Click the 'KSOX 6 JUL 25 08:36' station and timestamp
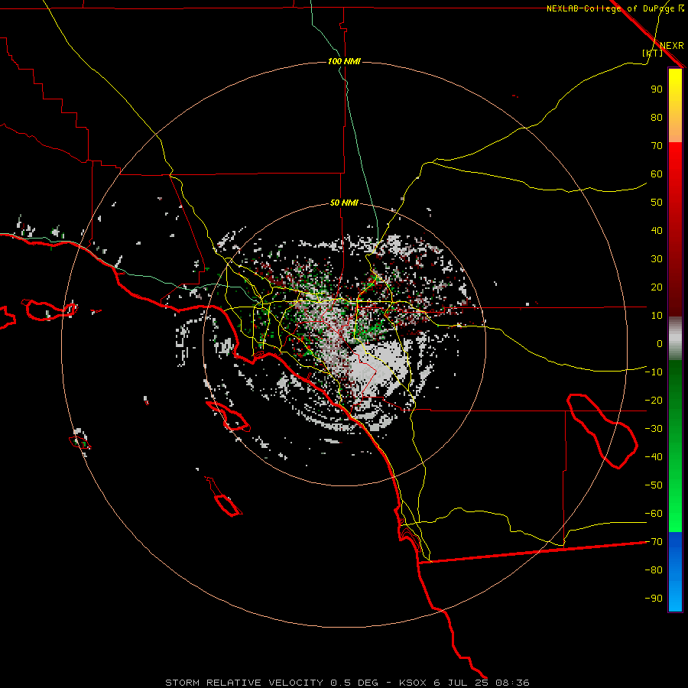The image size is (688, 688). point(464,683)
